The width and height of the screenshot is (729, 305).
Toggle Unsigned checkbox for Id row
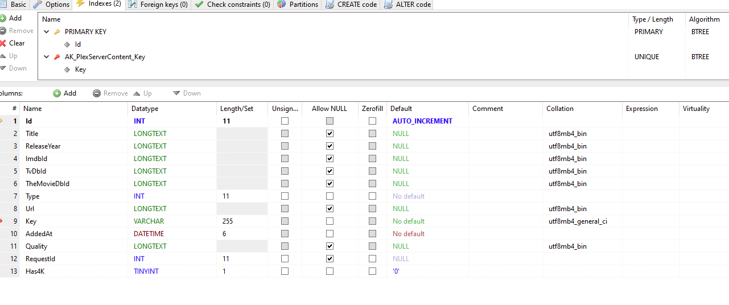click(285, 121)
